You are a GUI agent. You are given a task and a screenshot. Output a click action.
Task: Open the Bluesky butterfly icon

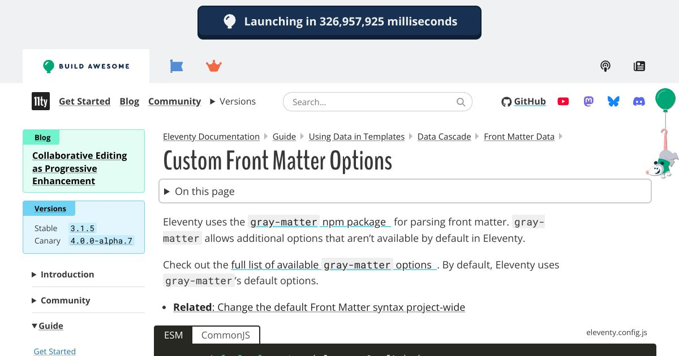tap(613, 101)
